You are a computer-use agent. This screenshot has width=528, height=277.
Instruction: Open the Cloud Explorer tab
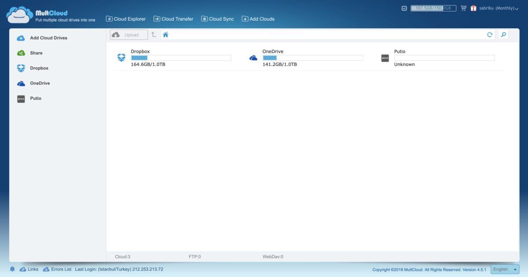126,19
